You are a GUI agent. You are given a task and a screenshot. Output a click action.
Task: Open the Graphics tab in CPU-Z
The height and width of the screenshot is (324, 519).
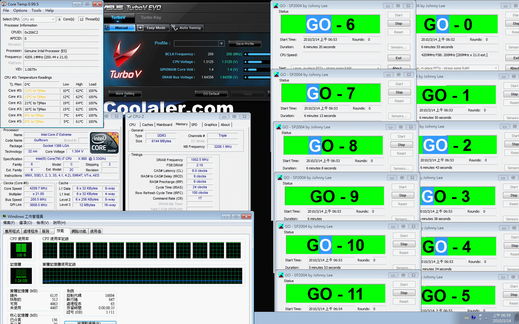[211, 125]
